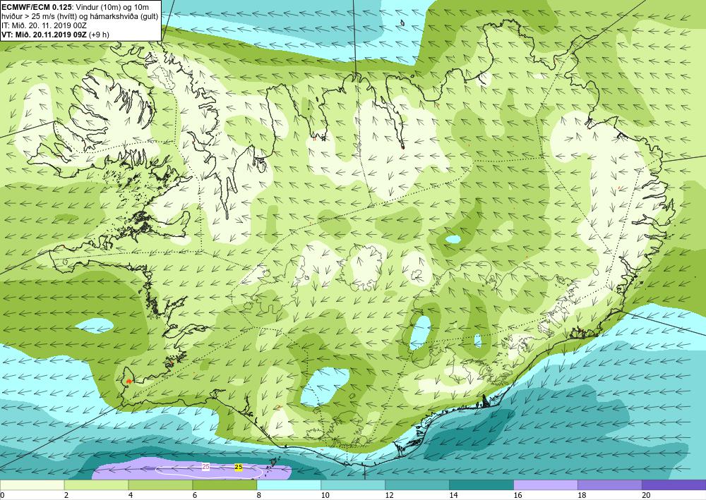Click the '6' label on the wind scale

point(195,496)
